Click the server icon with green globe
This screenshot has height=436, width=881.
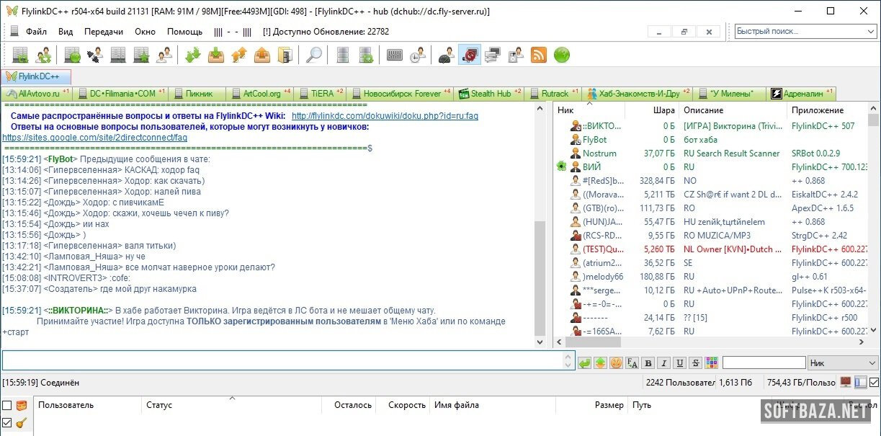[x=72, y=55]
